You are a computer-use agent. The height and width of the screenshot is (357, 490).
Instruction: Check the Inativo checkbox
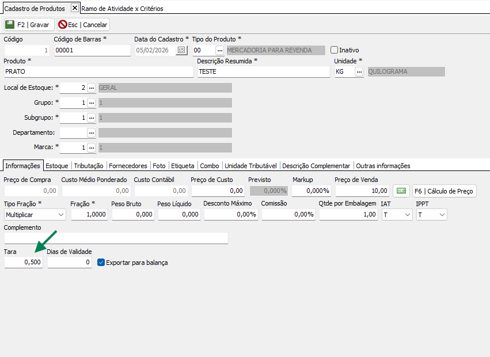(x=334, y=50)
